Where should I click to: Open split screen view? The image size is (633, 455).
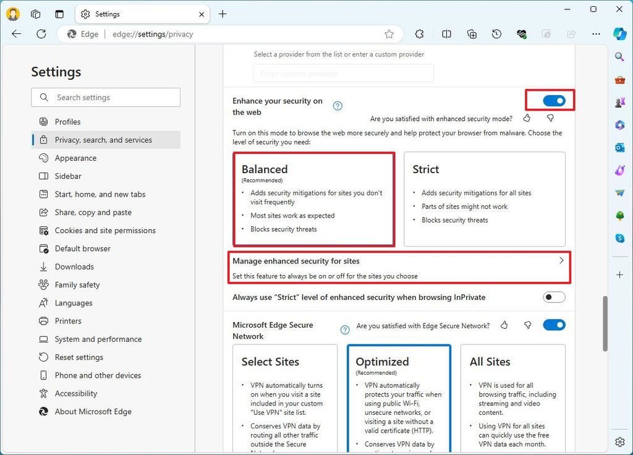tap(446, 34)
